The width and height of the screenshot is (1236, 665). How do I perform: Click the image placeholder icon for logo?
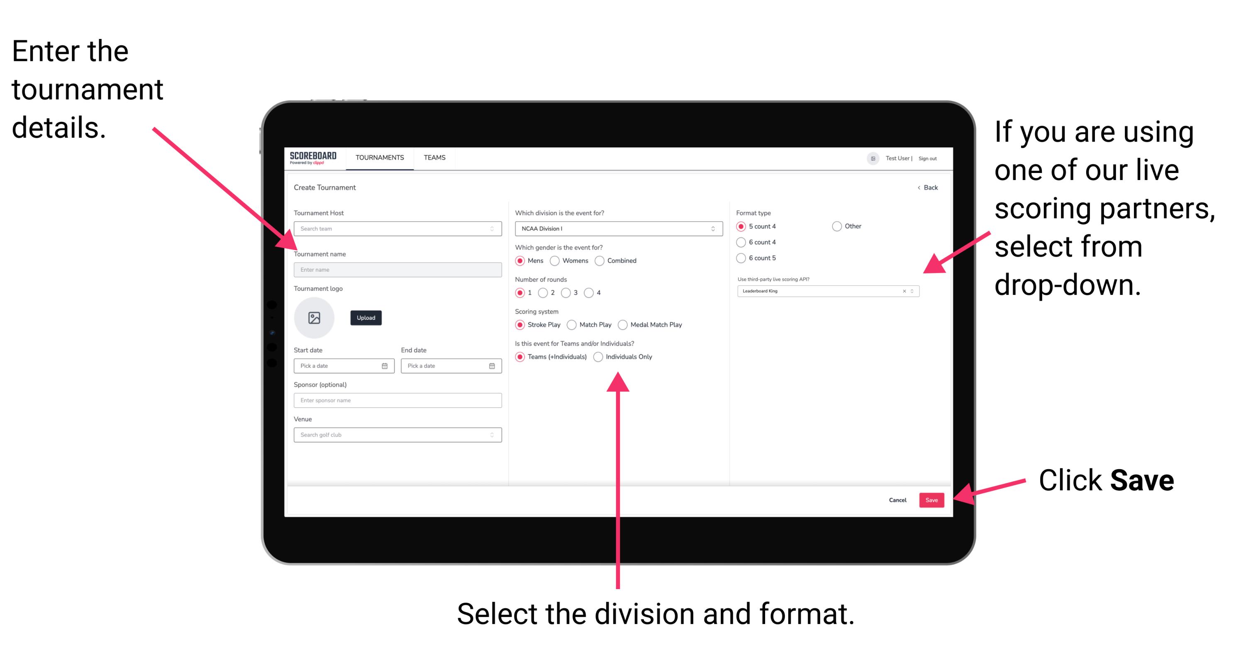point(314,317)
